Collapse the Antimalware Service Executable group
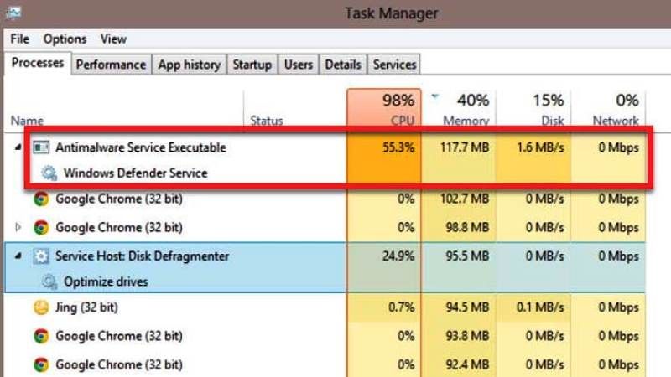This screenshot has height=377, width=671. (x=18, y=147)
